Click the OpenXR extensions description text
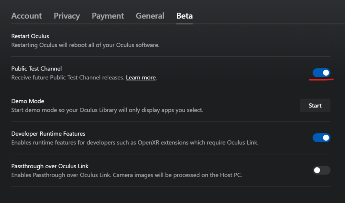The height and width of the screenshot is (203, 345). click(x=135, y=143)
